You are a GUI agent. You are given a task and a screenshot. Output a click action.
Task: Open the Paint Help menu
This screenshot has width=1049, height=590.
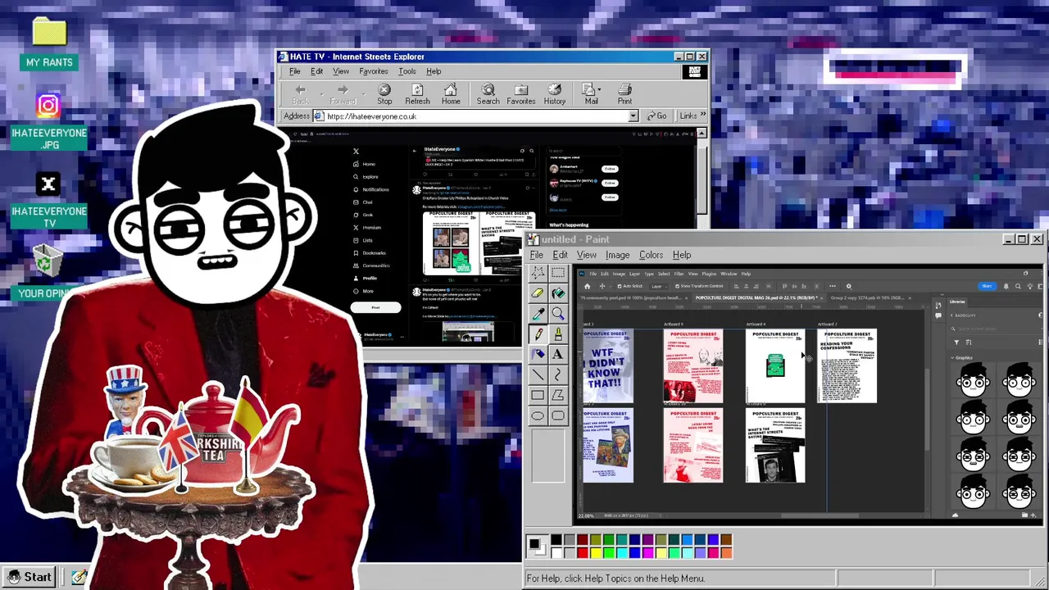tap(682, 255)
